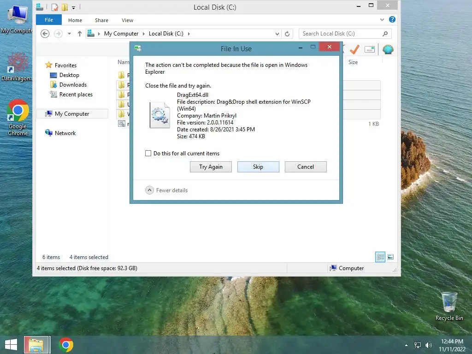
Task: Open the View ribbon tab
Action: tap(127, 20)
